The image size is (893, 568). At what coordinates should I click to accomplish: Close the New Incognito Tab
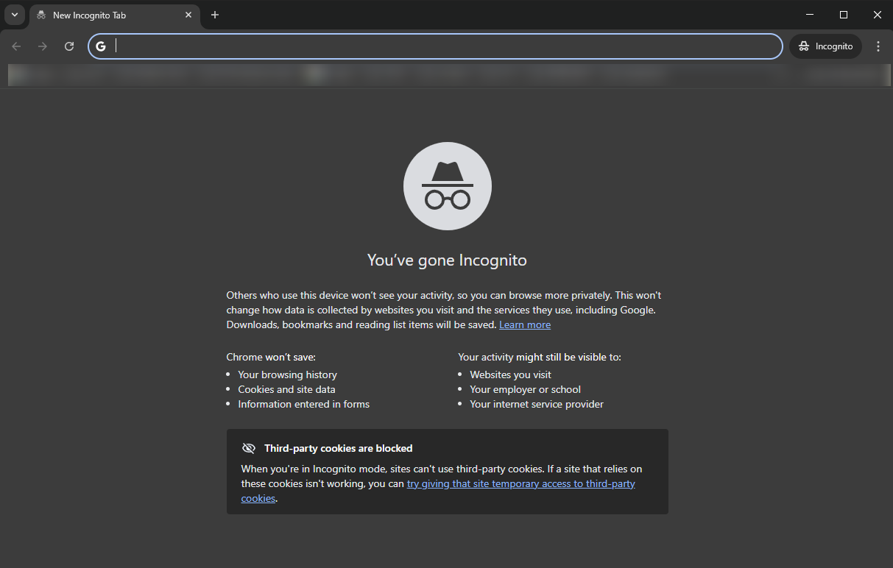(x=188, y=15)
